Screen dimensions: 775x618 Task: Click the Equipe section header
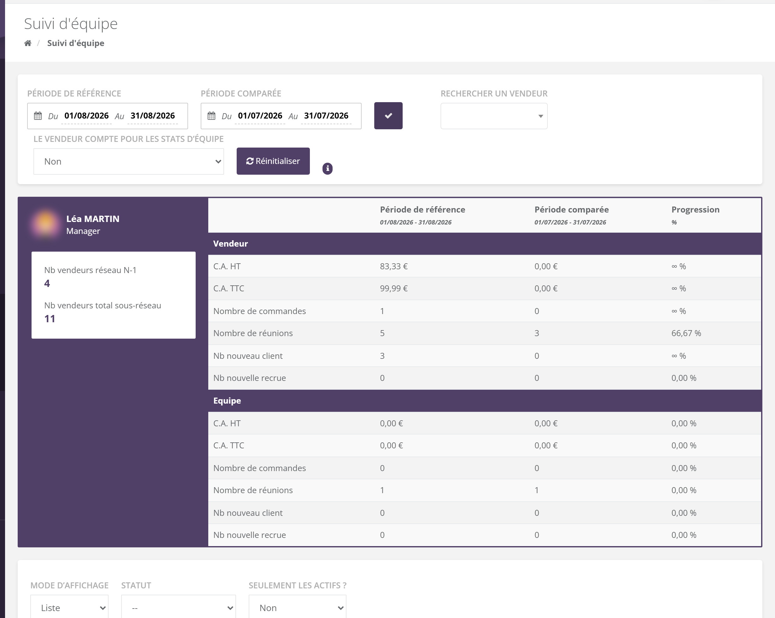pos(484,401)
